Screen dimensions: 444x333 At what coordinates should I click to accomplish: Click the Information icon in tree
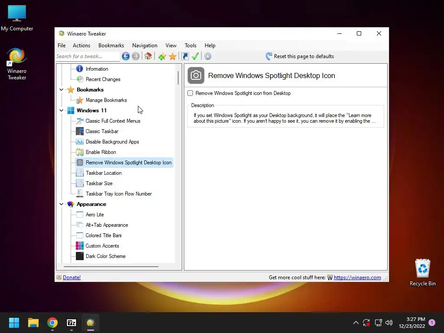pyautogui.click(x=80, y=69)
